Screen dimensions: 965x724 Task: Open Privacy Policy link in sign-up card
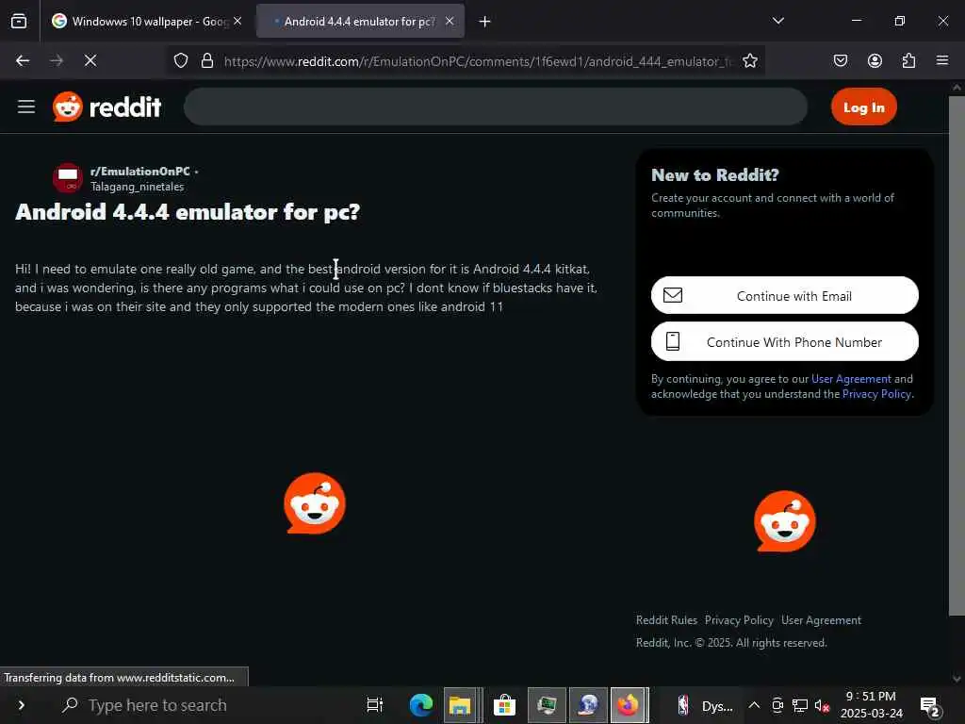tap(876, 394)
